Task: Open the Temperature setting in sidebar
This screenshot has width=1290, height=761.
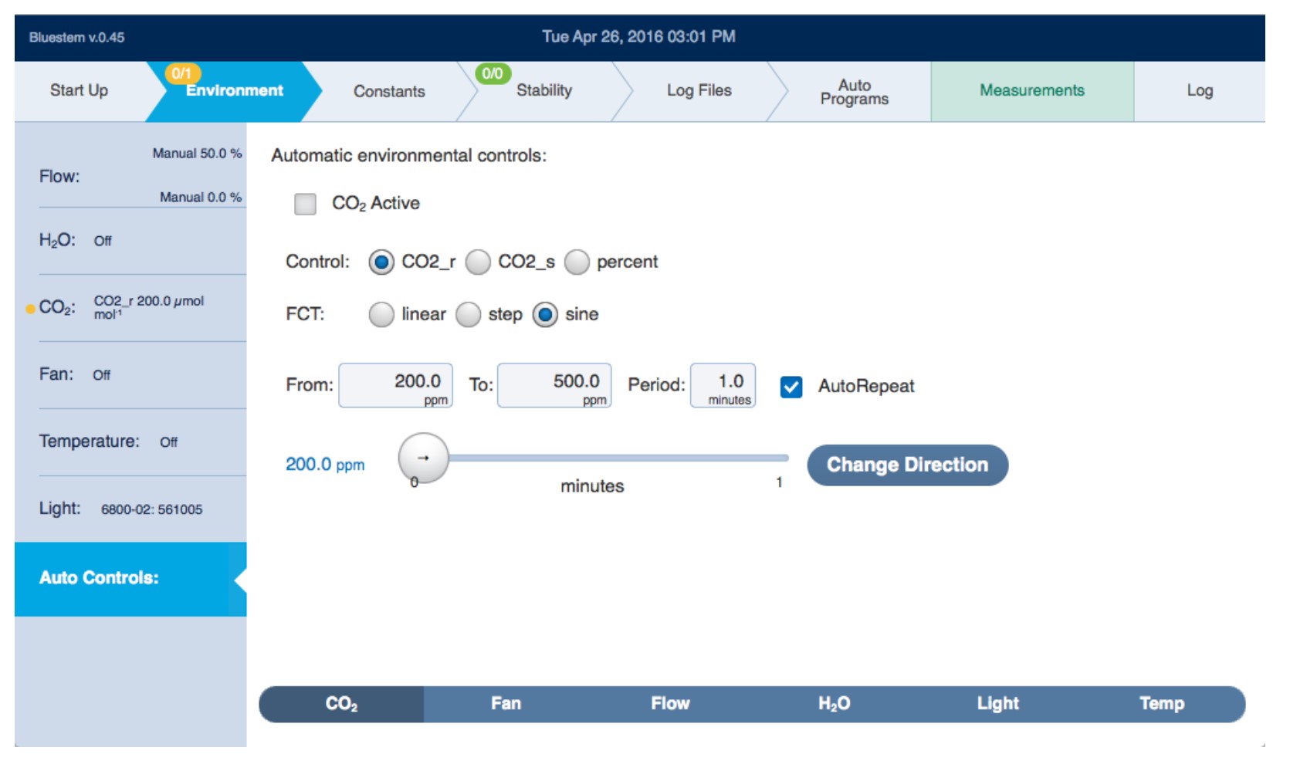Action: pyautogui.click(x=108, y=441)
